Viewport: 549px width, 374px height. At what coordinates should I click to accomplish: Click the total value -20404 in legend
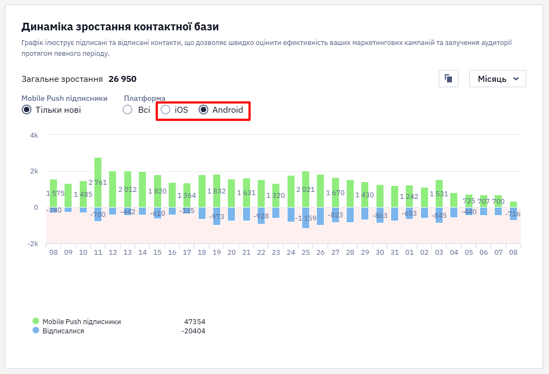[193, 331]
